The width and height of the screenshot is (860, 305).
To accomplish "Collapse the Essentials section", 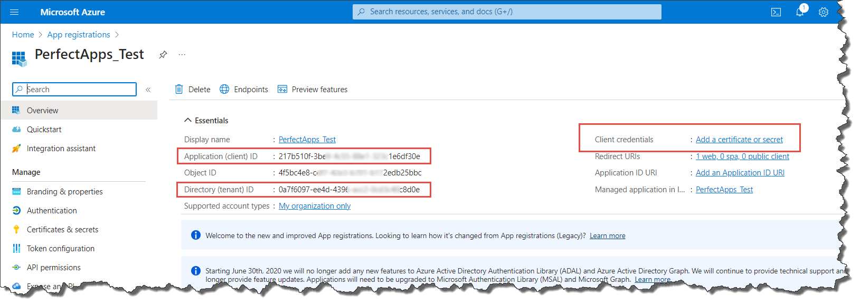I will 188,120.
